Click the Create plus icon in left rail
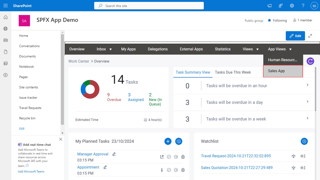 (x=5, y=75)
